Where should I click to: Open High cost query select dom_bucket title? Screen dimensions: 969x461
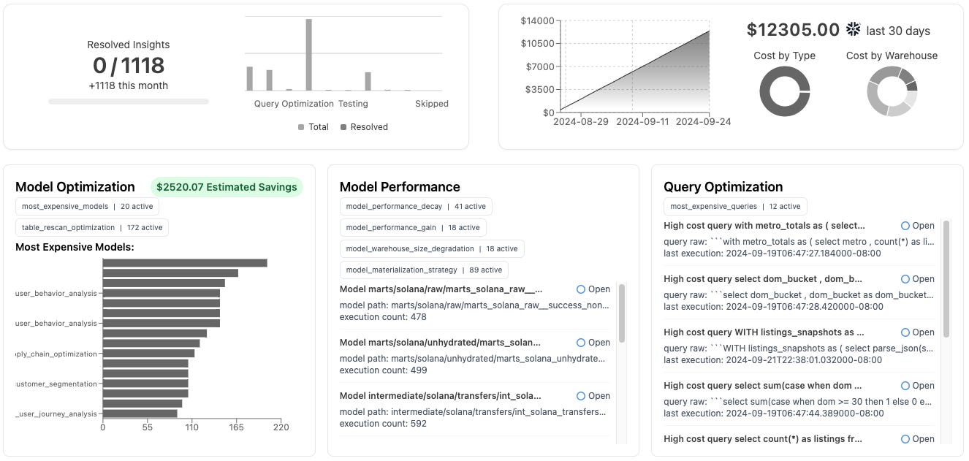point(763,279)
